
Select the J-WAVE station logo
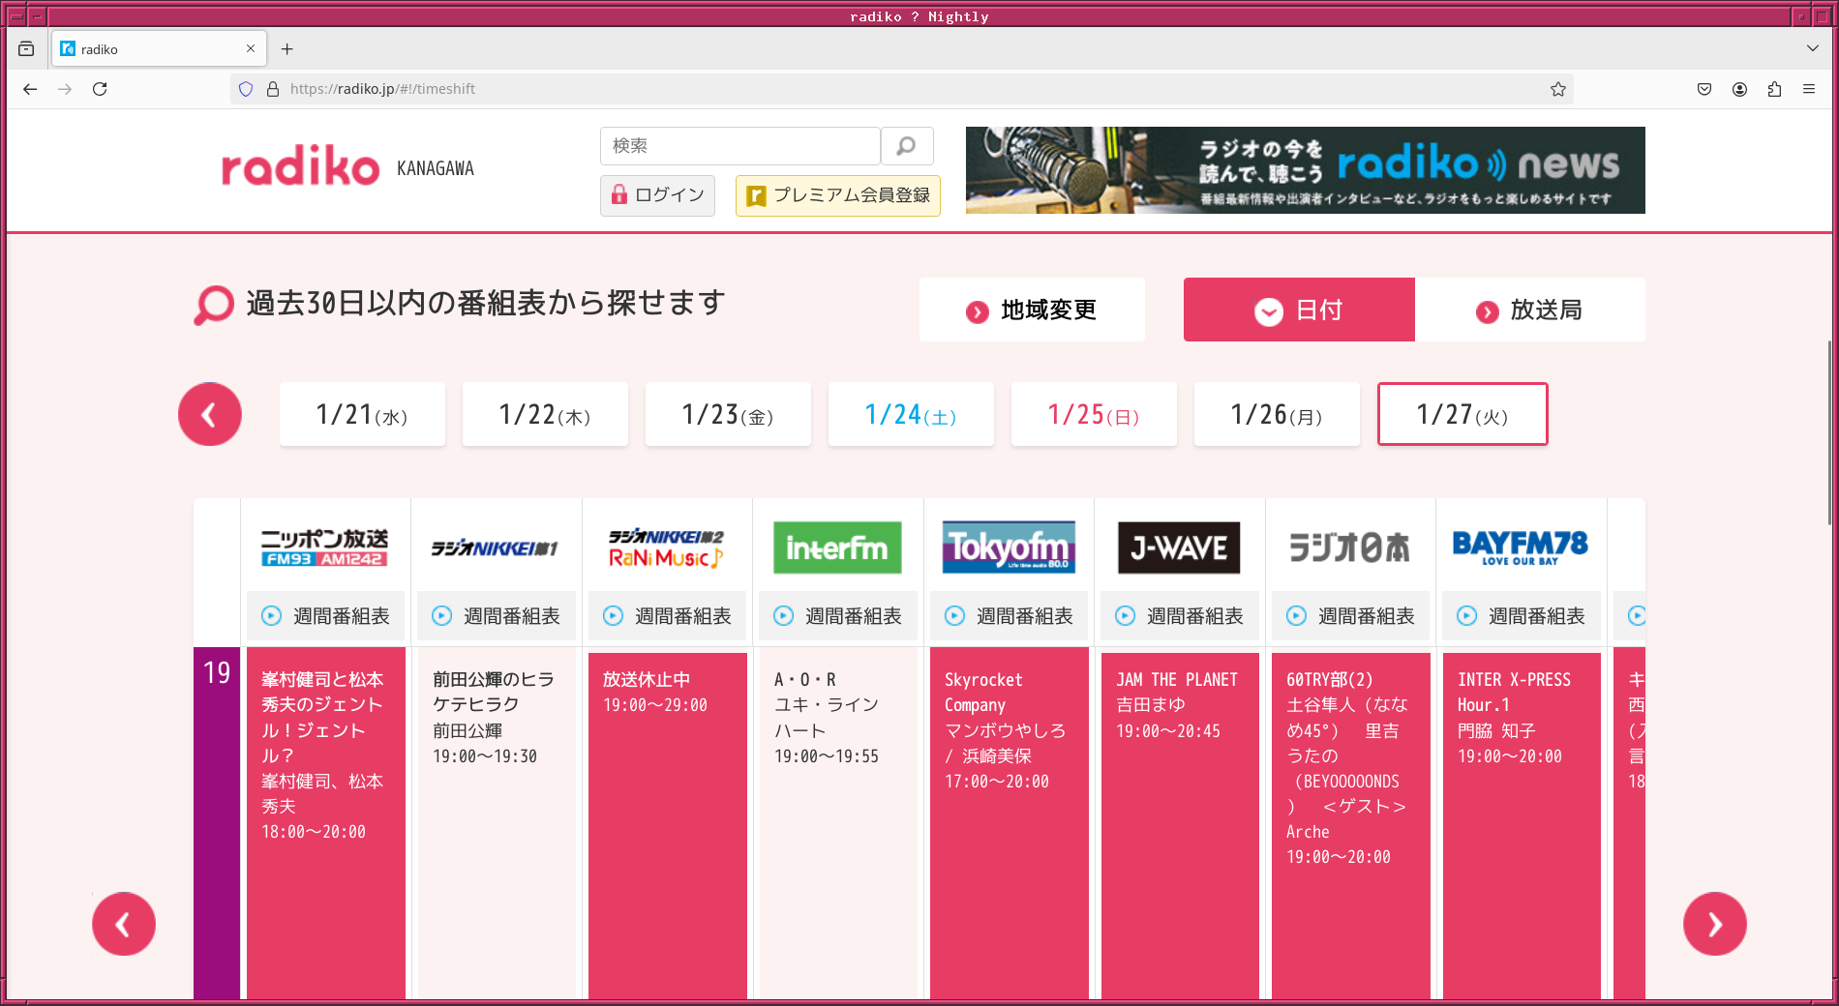(x=1179, y=547)
